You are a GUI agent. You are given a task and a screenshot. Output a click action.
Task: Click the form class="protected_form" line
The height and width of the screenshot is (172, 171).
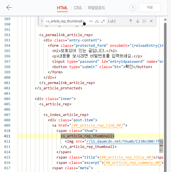(105, 46)
